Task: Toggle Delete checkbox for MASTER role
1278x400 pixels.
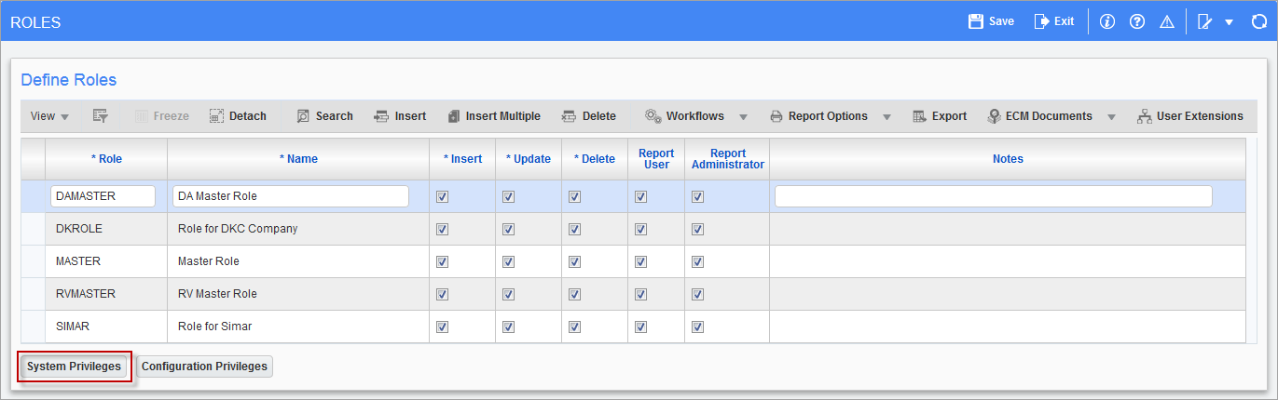Action: point(575,261)
